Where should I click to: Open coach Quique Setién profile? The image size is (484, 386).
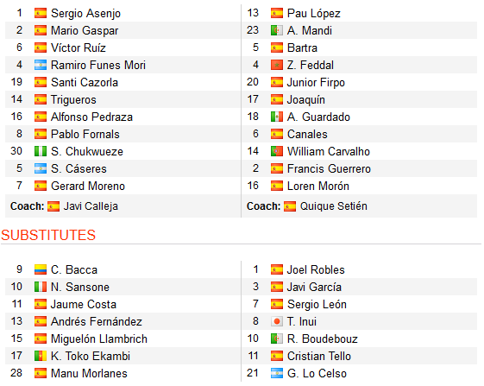334,206
